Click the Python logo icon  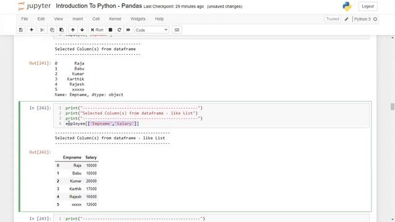click(x=347, y=6)
